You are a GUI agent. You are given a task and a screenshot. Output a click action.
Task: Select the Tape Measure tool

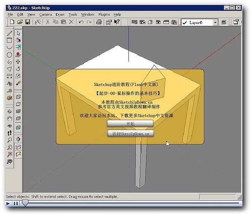pyautogui.click(x=10, y=91)
